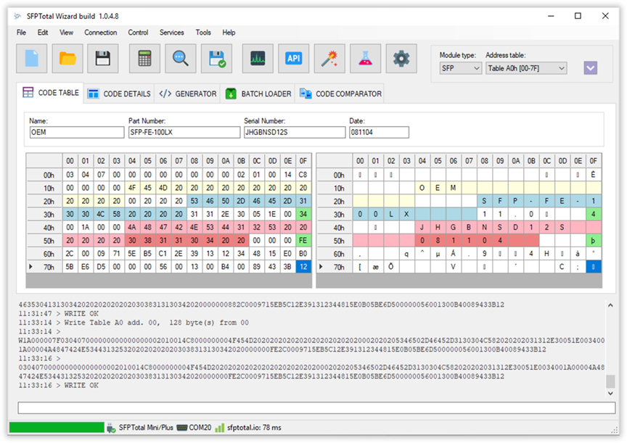Image resolution: width=627 pixels, height=443 pixels.
Task: Click the magnifying glass read icon
Action: tap(181, 59)
